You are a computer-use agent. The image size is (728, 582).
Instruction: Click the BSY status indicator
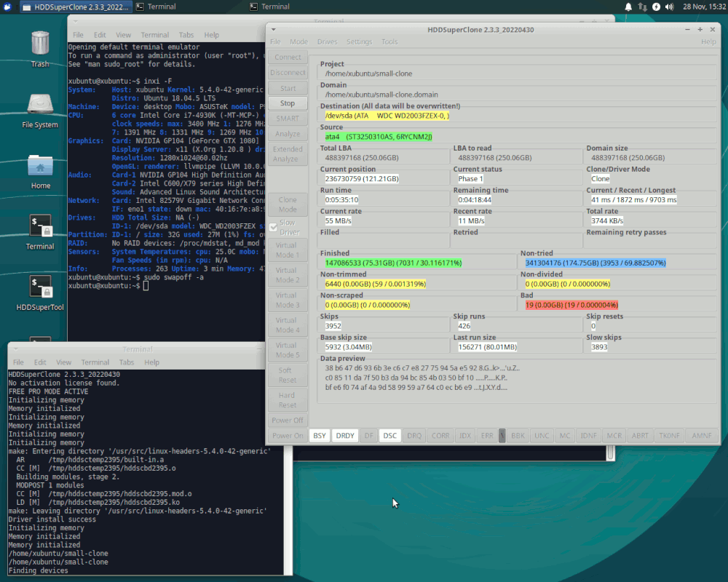[x=320, y=436]
